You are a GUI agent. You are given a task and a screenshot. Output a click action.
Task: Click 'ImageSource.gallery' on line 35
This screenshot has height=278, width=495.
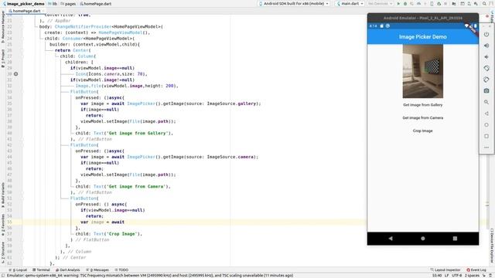232,103
